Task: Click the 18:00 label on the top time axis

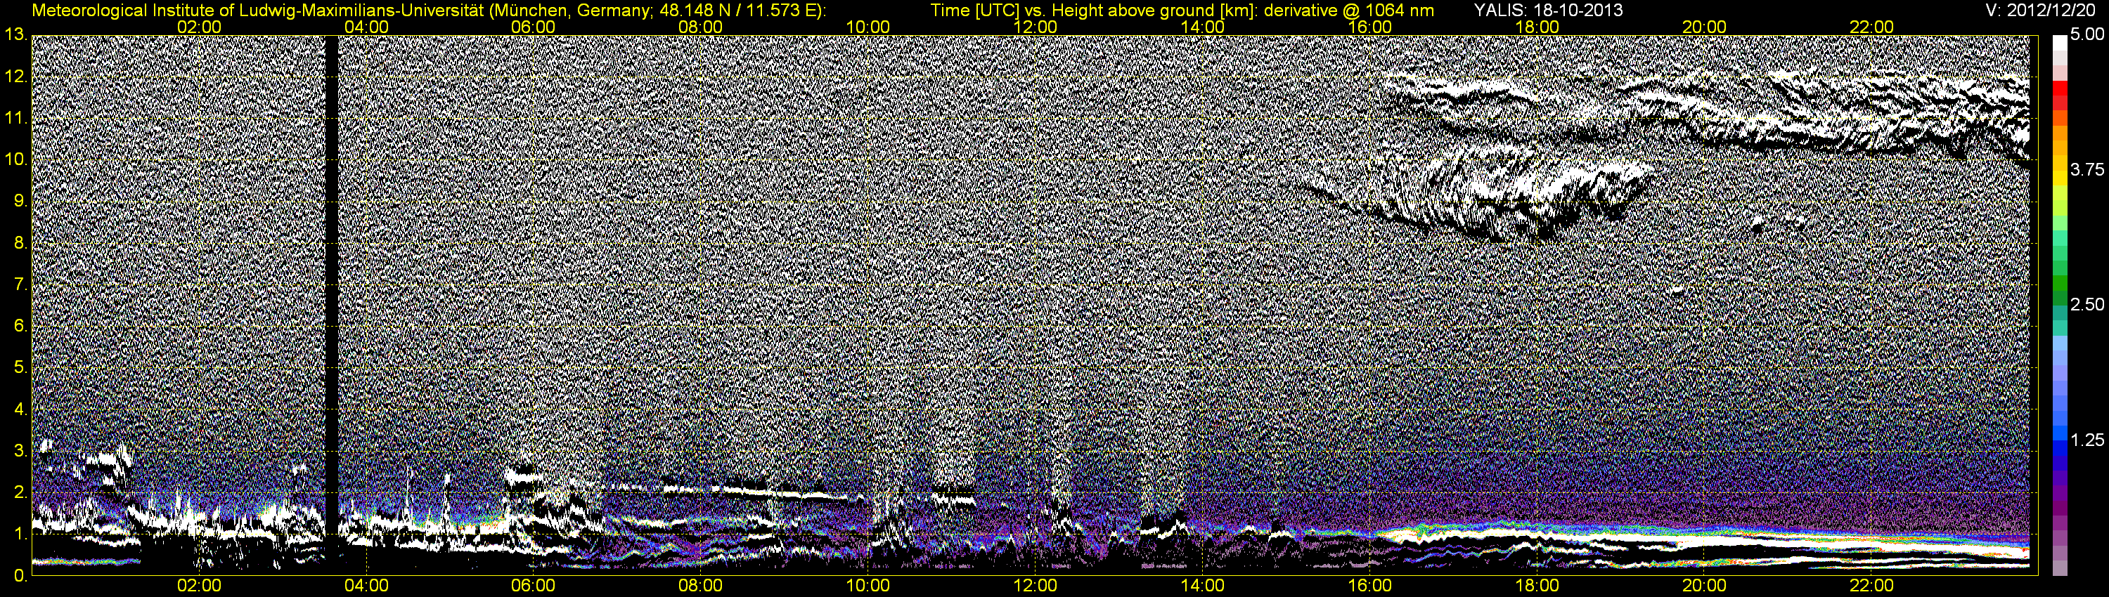Action: [1537, 27]
